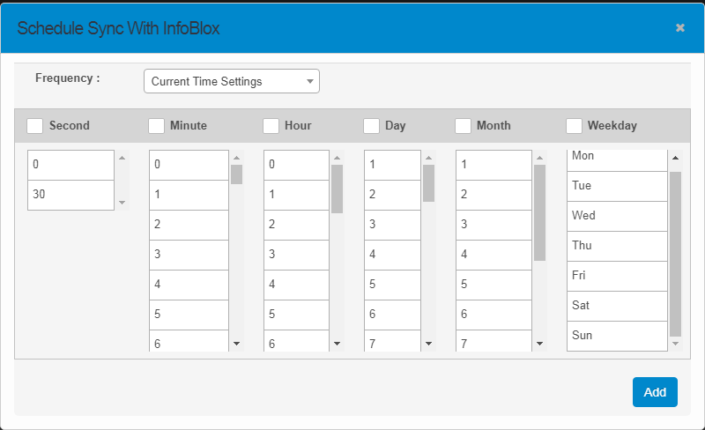Viewport: 705px width, 430px height.
Task: Choose Wed in the Weekday list
Action: click(x=616, y=216)
